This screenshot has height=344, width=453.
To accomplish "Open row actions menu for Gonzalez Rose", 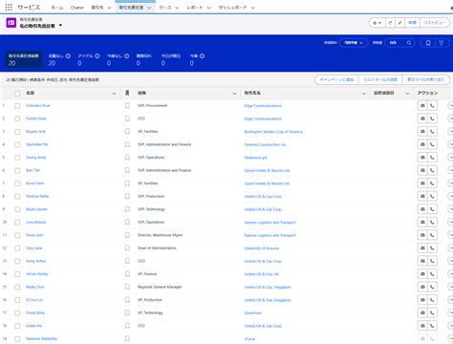I will point(450,105).
